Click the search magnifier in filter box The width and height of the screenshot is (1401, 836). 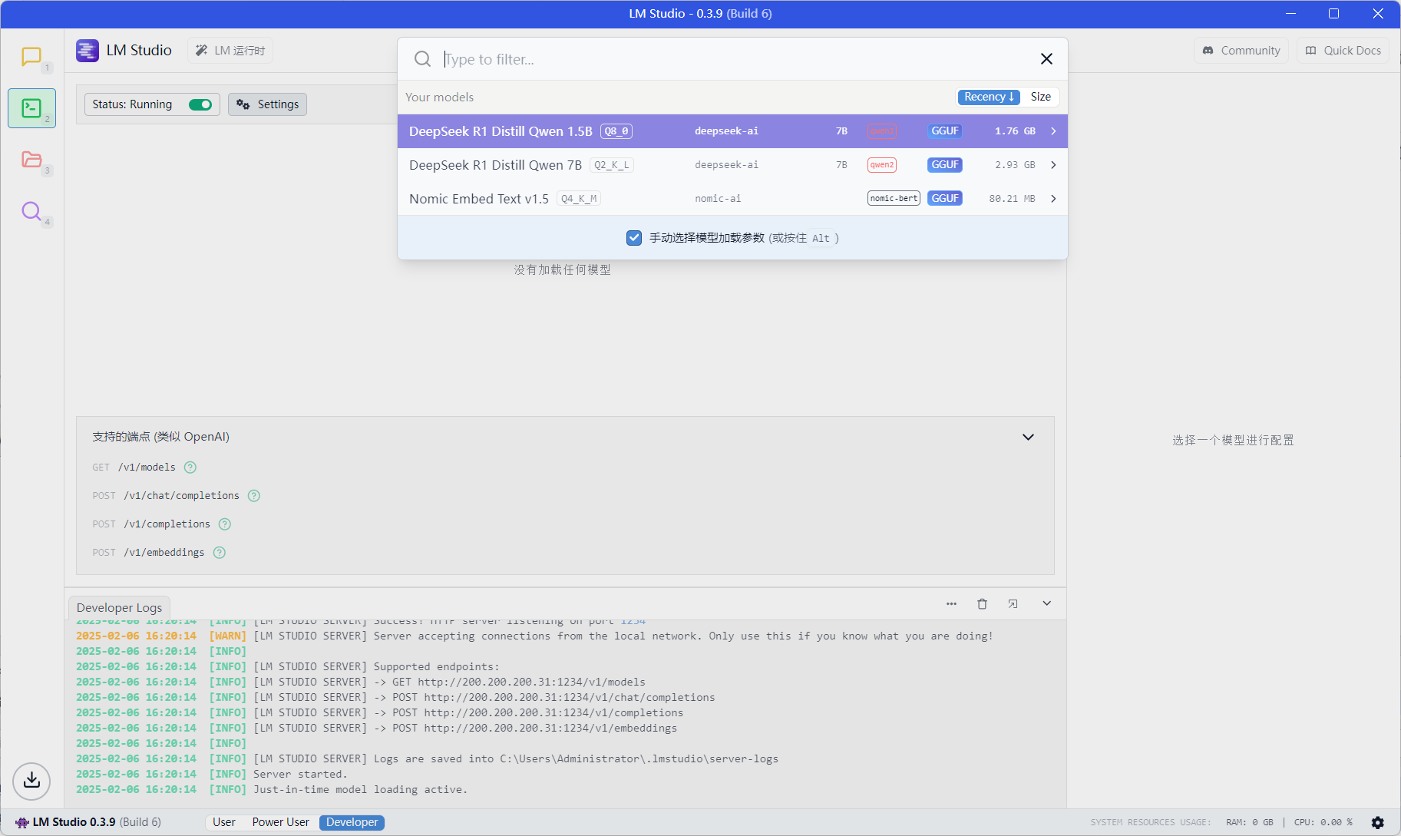422,59
